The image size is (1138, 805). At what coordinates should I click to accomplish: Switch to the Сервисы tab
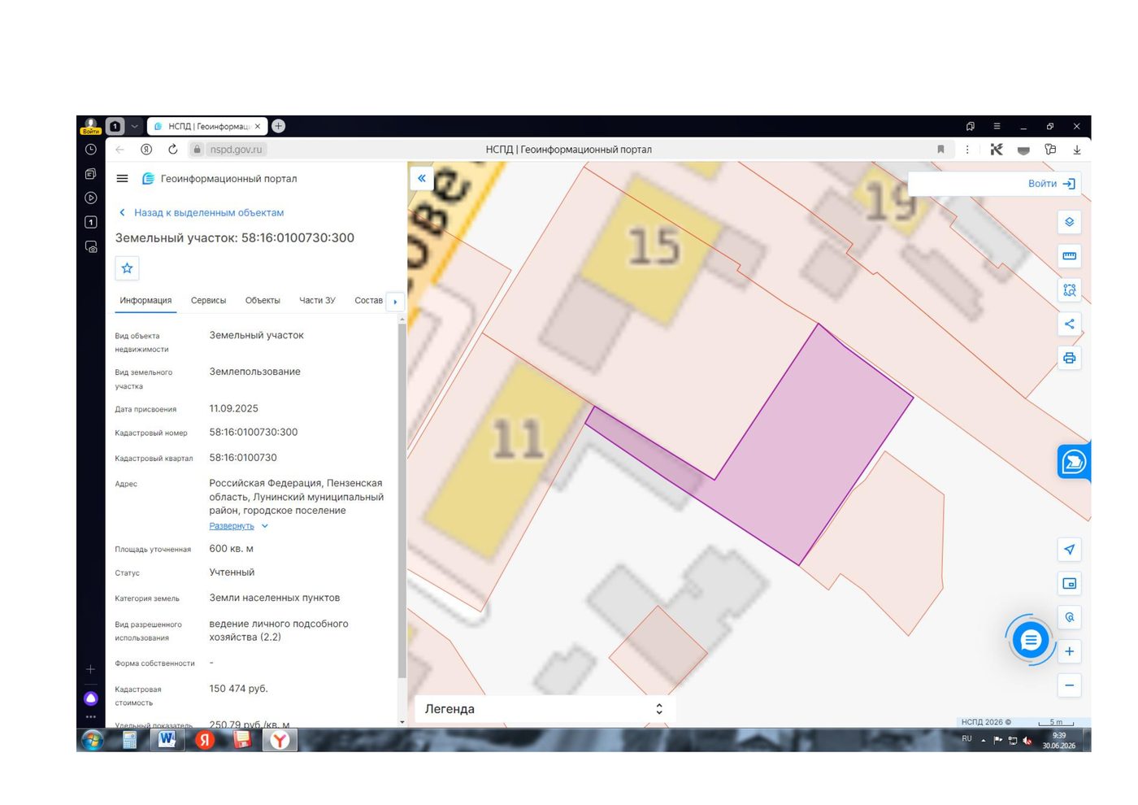click(208, 300)
